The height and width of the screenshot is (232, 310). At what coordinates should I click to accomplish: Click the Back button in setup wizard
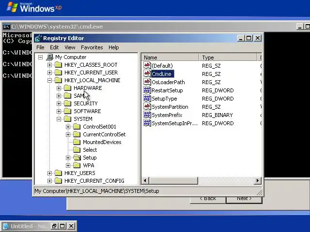208,199
